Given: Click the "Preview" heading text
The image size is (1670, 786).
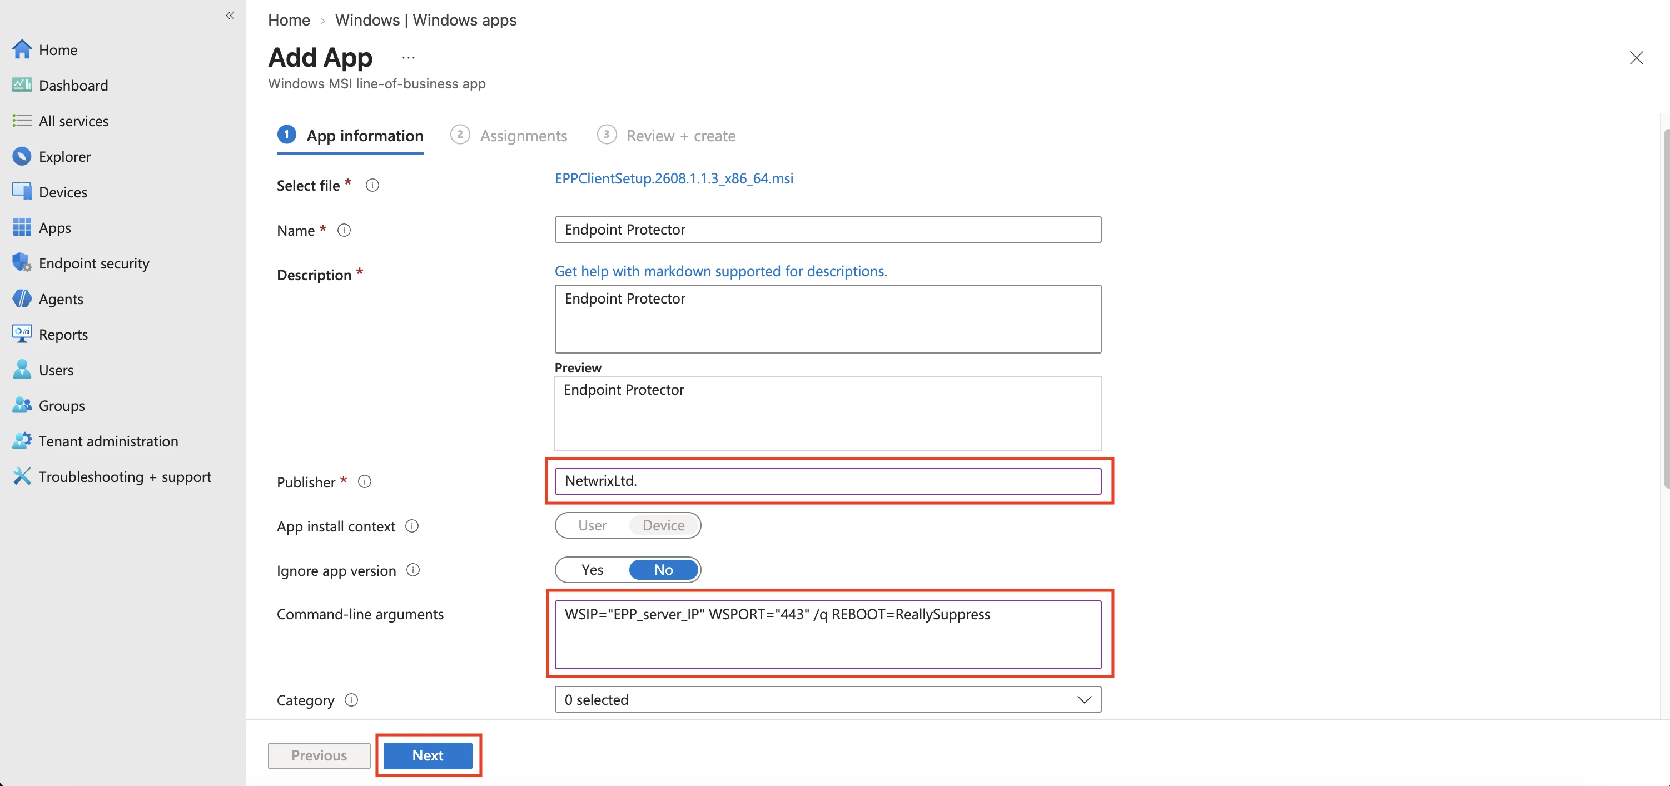Looking at the screenshot, I should (578, 368).
